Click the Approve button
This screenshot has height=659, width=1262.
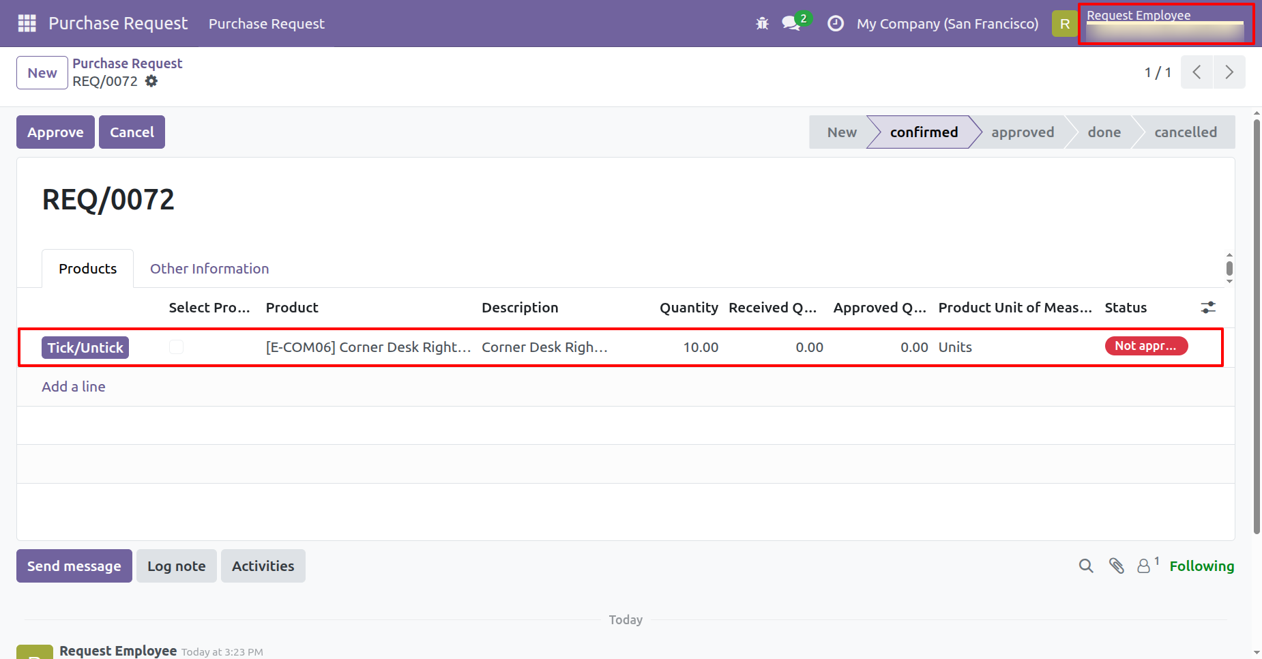55,132
